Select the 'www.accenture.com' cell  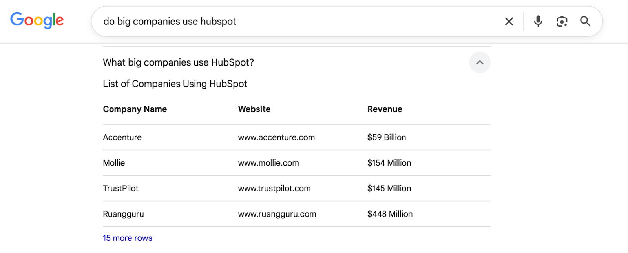click(276, 137)
